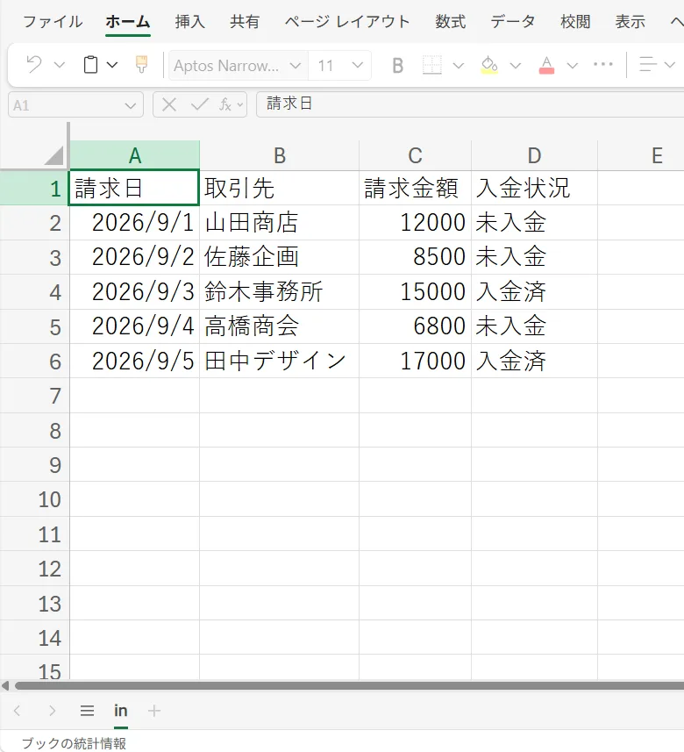Toggle Bold formatting
684x752 pixels.
397,65
